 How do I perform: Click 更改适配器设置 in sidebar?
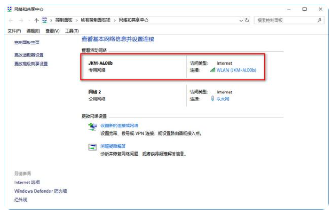coord(29,55)
